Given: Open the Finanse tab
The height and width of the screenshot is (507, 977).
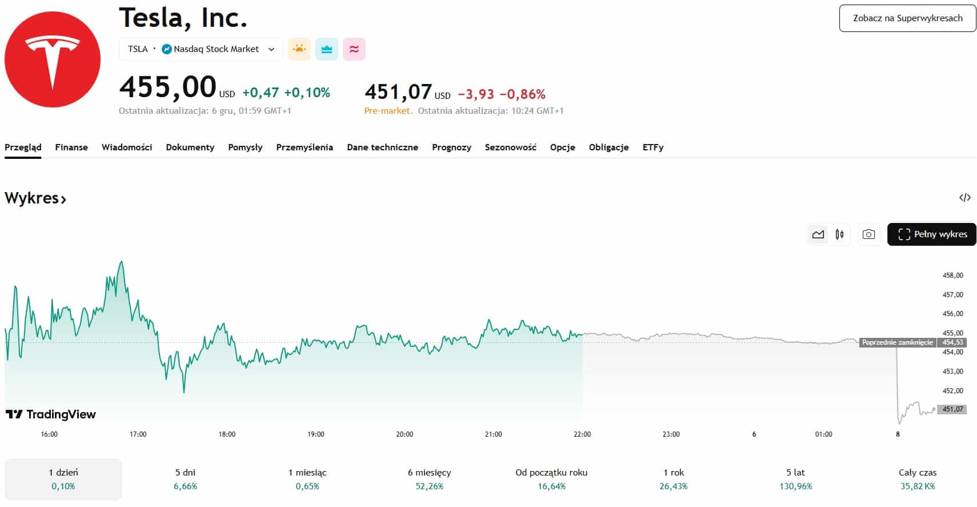Looking at the screenshot, I should click(71, 147).
